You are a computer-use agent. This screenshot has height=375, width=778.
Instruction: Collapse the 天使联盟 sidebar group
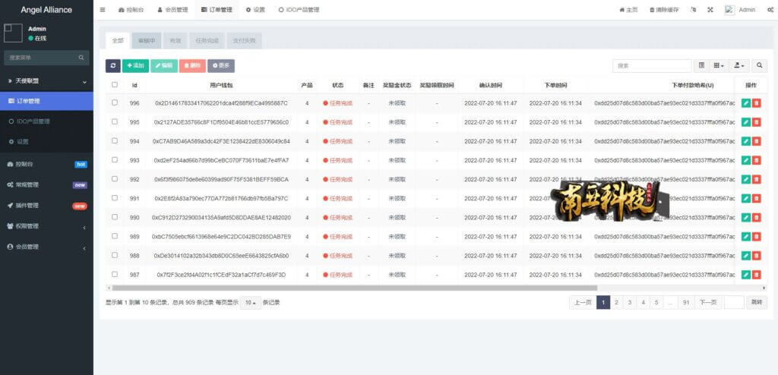46,81
